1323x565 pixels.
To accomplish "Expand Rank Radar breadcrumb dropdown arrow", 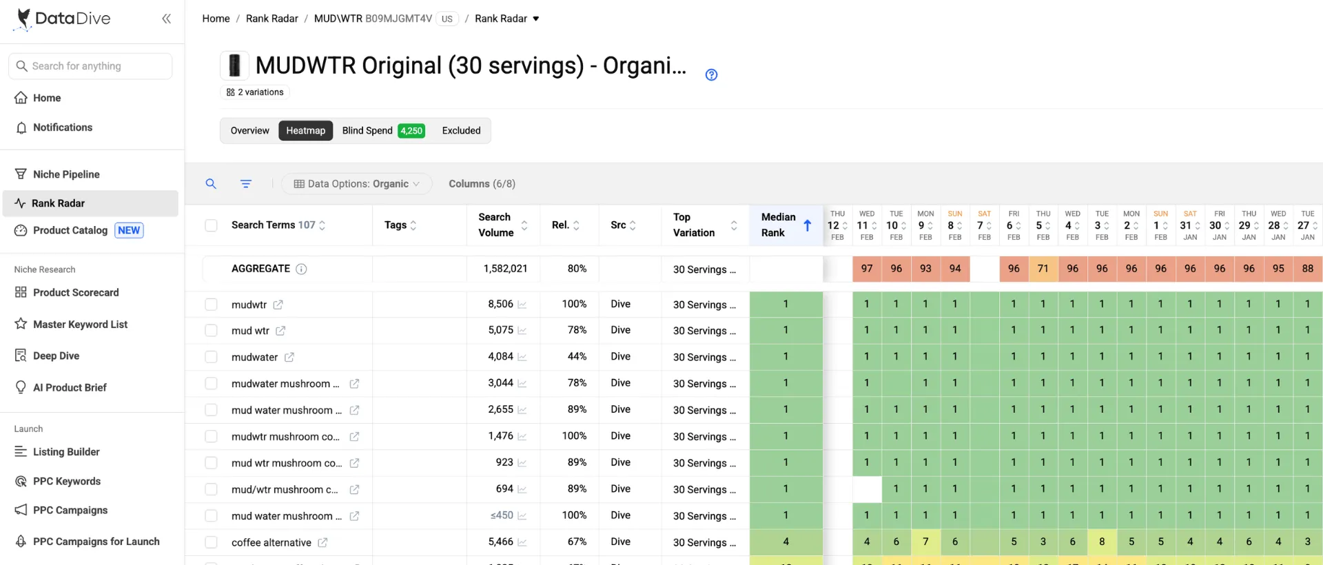I will tap(536, 19).
